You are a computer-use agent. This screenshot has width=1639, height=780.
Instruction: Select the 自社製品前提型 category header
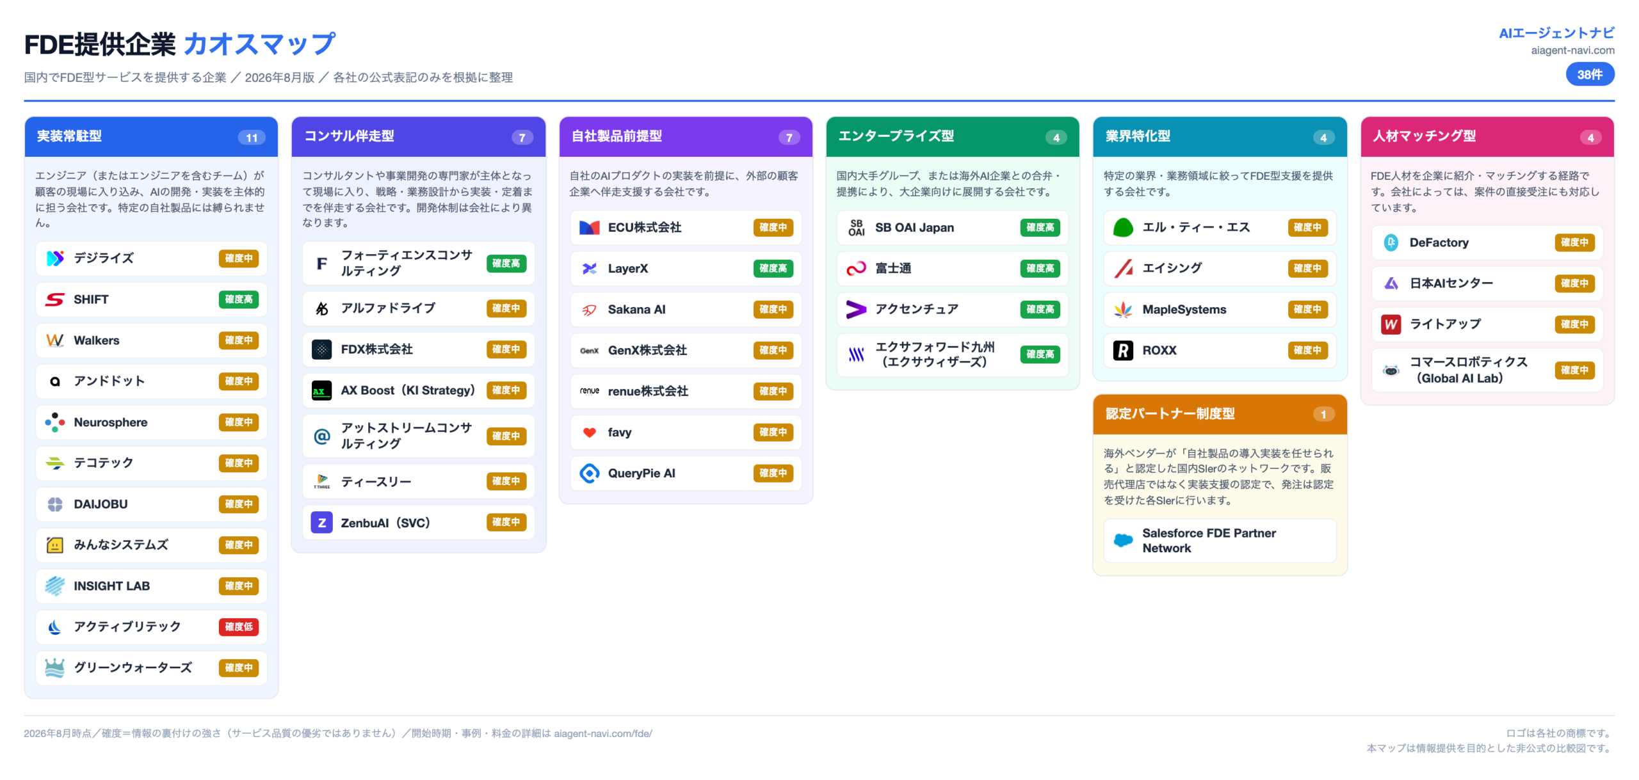click(x=686, y=136)
